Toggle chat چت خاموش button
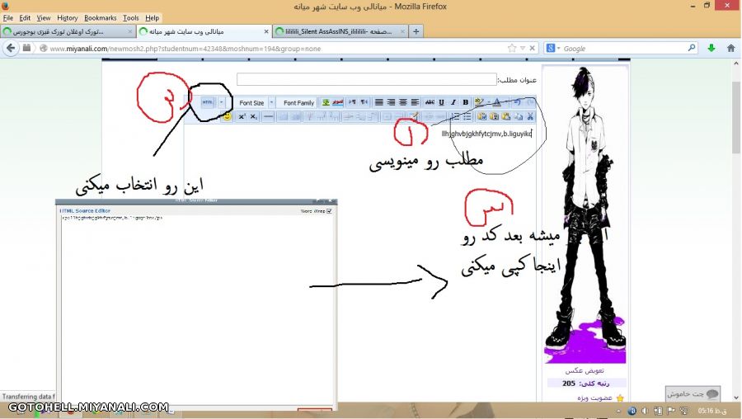 pos(693,394)
